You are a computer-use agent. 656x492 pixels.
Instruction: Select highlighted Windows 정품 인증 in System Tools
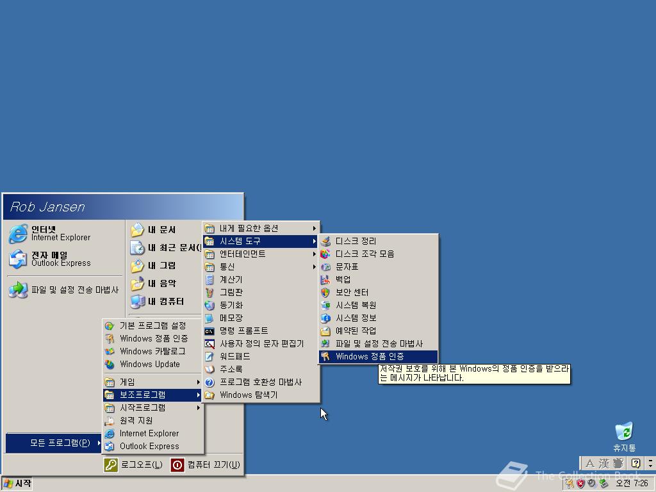(378, 356)
